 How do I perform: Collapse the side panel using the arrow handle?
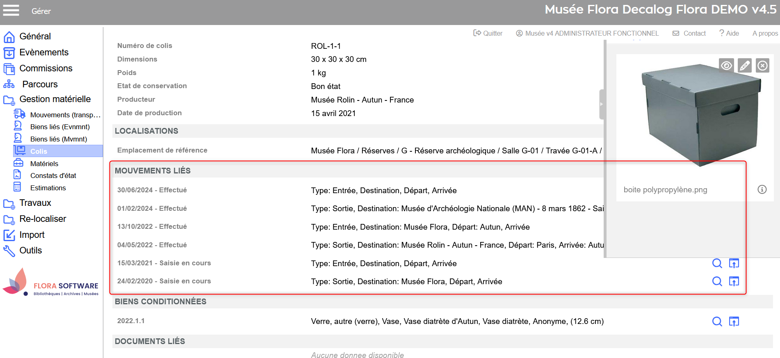pos(602,104)
